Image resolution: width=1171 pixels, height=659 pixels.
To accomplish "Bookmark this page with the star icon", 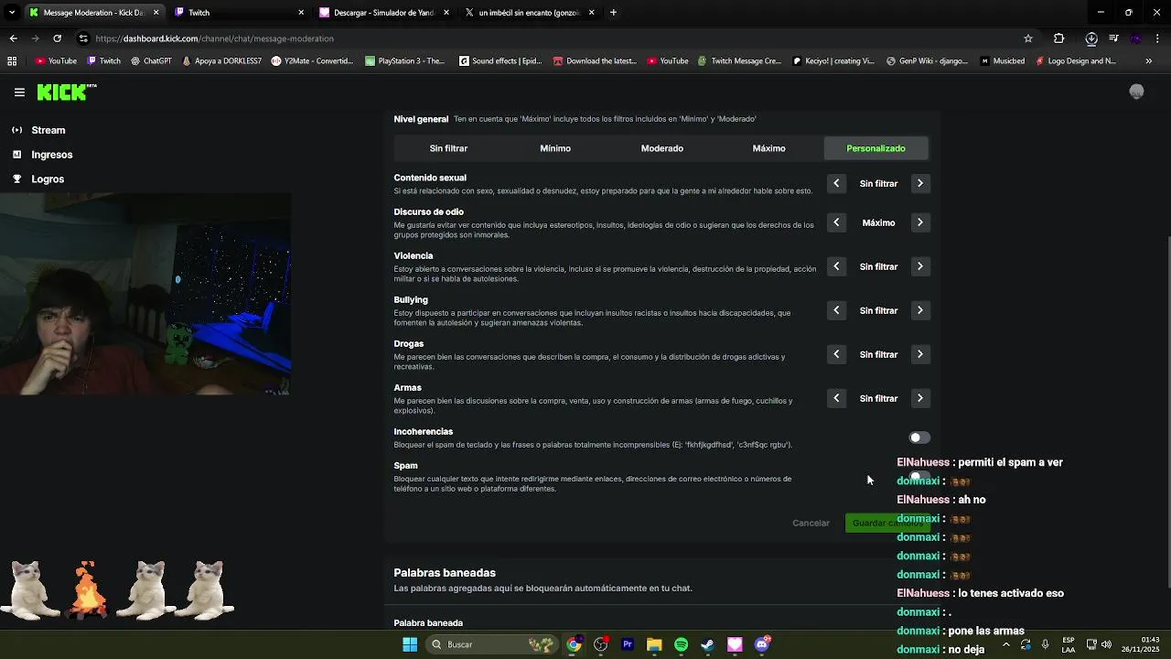I will tap(1028, 38).
